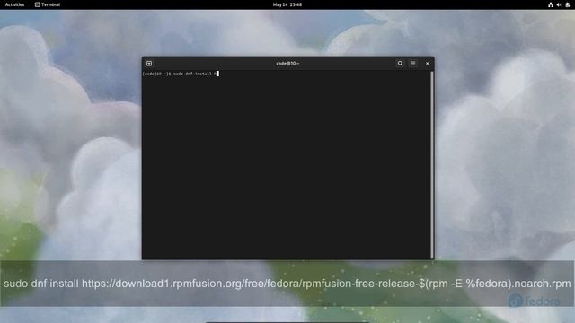The image size is (575, 323).
Task: Click the command line after 'sudo dnf install'
Action: tap(217, 74)
